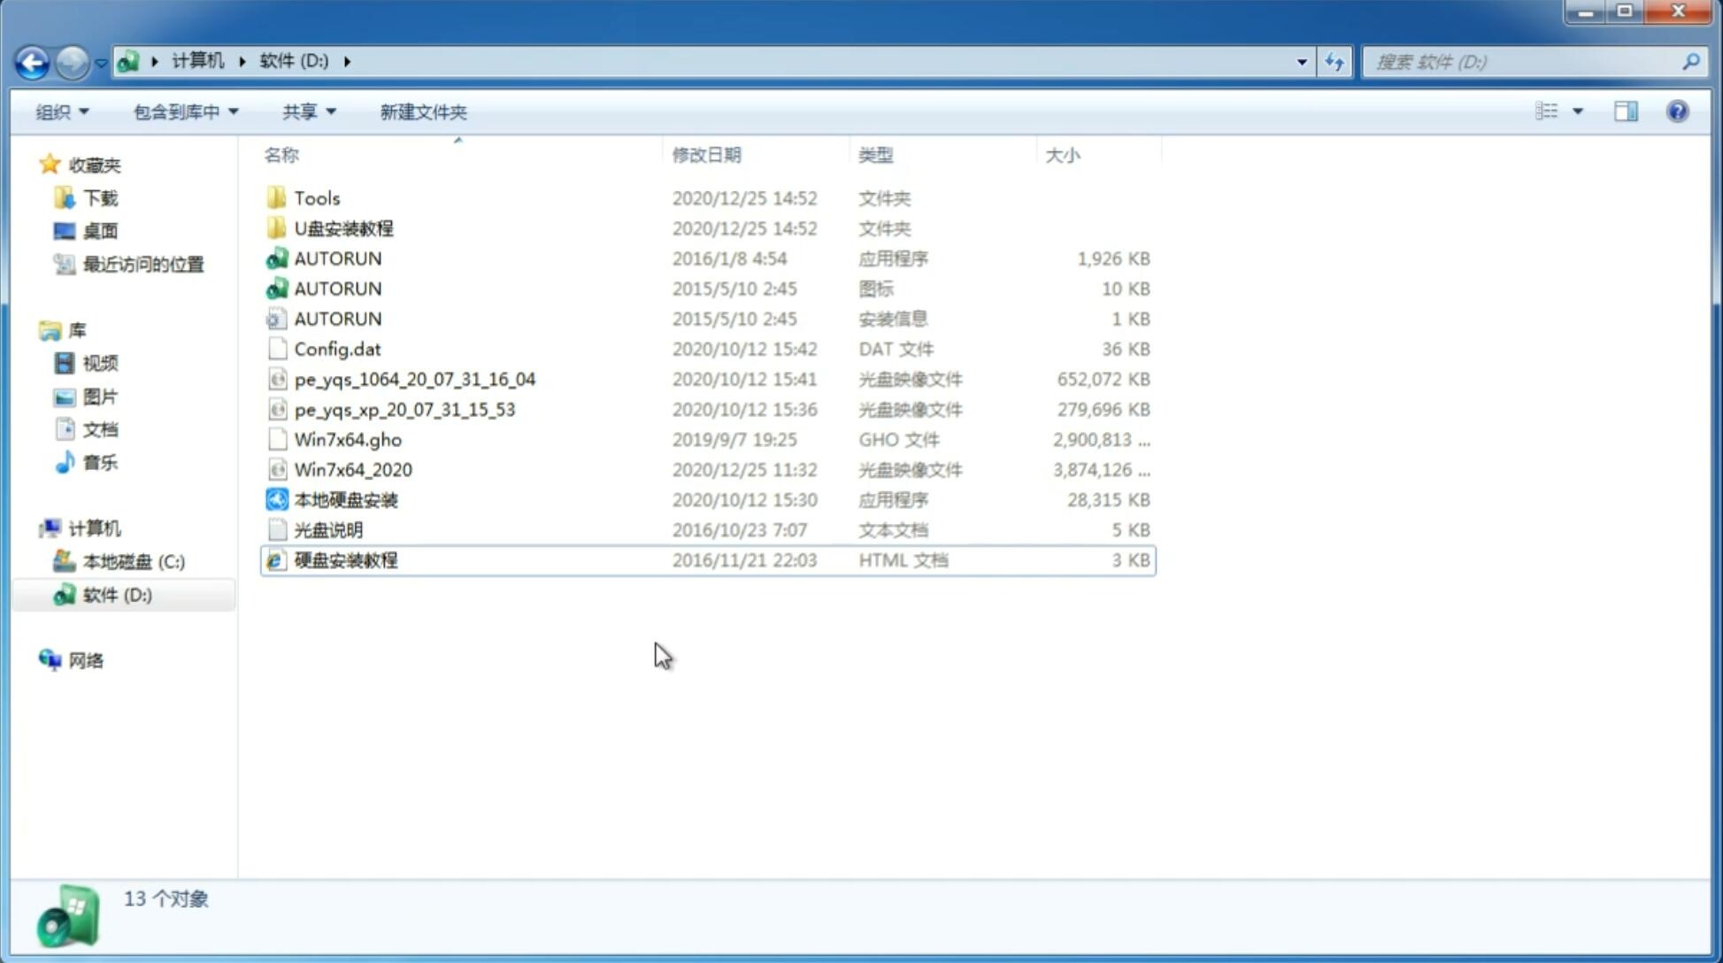Open 硬盘安装教程 HTML document
1723x963 pixels.
344,559
